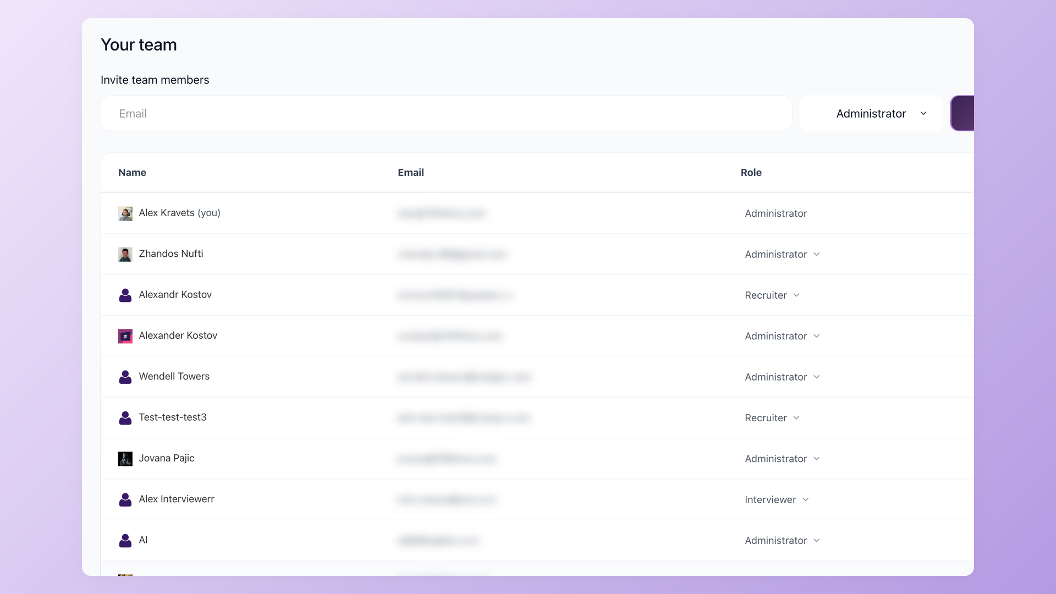Click the Role column header
The image size is (1056, 594).
click(751, 173)
